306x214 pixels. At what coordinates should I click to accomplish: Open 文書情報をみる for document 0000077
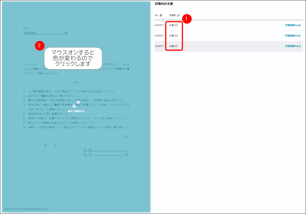tap(292, 46)
